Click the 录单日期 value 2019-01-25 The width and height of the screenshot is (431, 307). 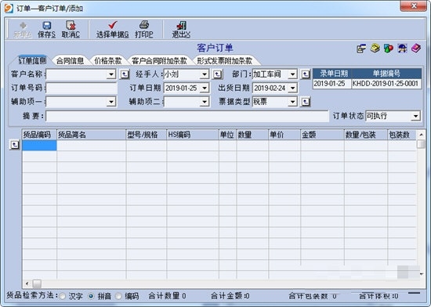point(332,84)
